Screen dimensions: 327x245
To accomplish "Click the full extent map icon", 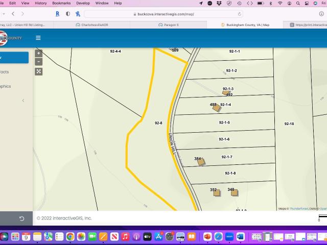I will [x=39, y=71].
